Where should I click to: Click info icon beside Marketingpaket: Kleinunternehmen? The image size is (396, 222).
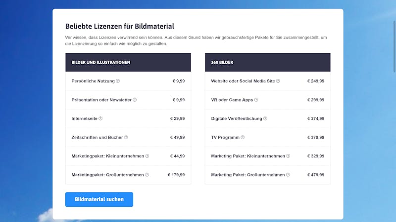(147, 156)
